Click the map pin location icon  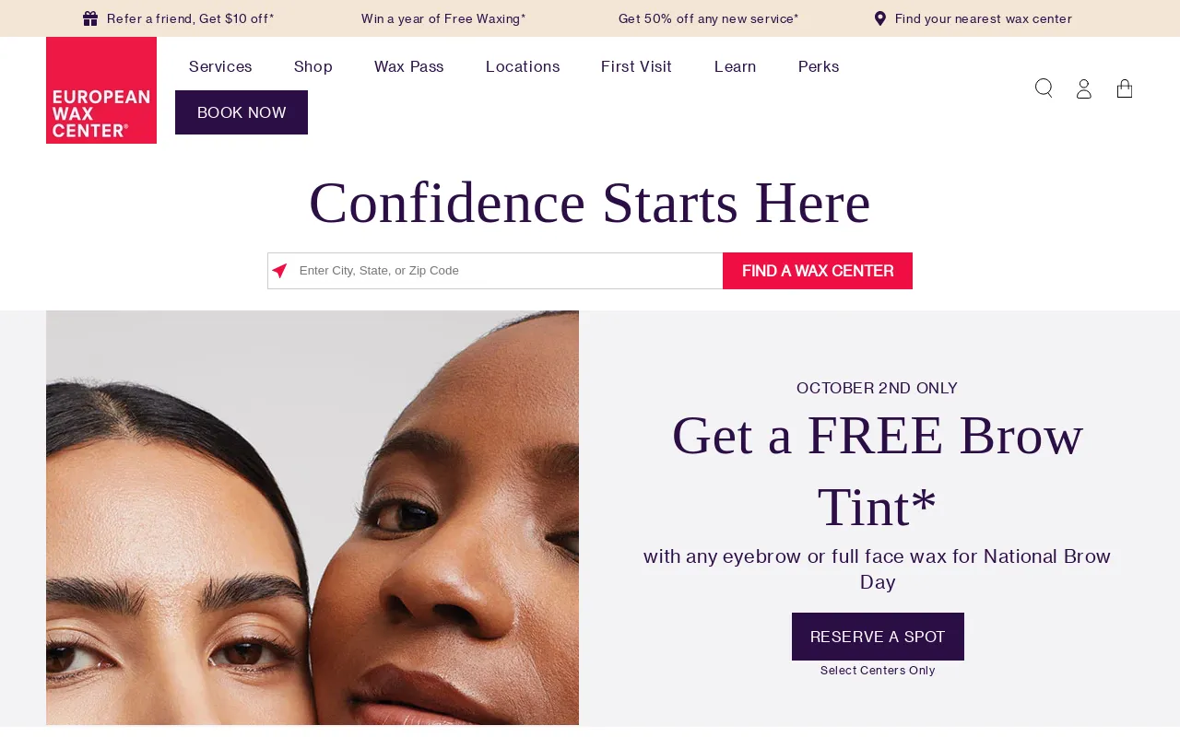pyautogui.click(x=880, y=18)
